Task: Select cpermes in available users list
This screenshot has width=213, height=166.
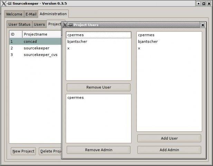Action: tap(169, 35)
